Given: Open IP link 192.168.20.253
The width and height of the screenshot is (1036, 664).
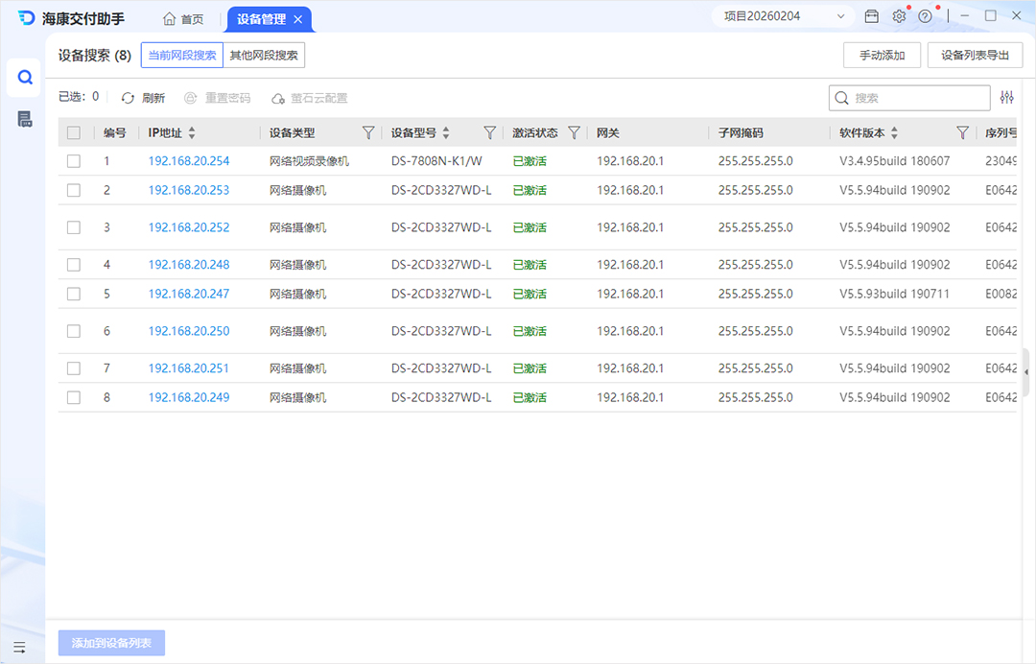Looking at the screenshot, I should click(189, 190).
